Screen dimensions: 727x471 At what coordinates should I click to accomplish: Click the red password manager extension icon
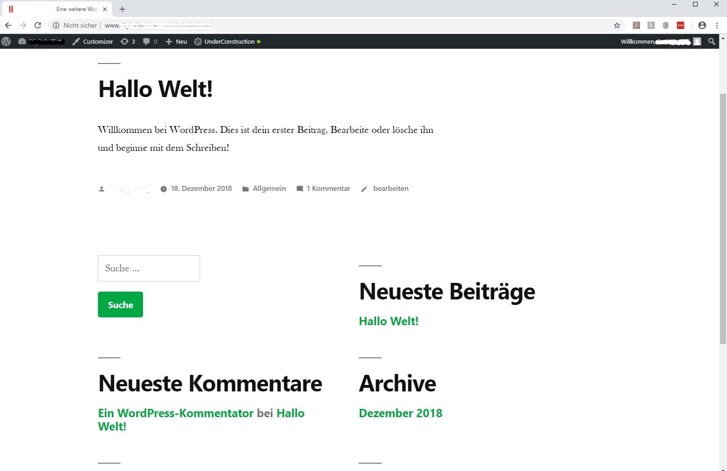(x=681, y=25)
